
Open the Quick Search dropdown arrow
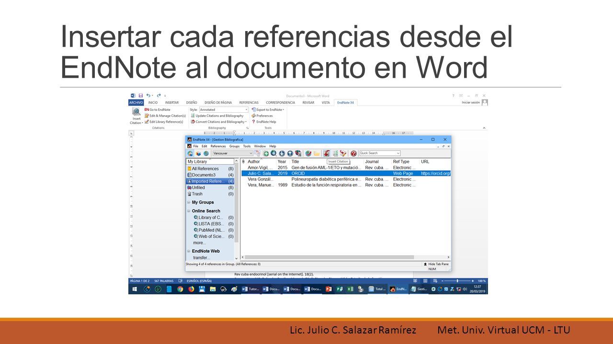[397, 153]
